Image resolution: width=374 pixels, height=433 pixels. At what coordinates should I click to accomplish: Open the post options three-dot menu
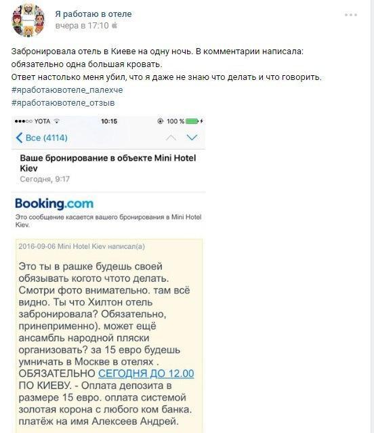point(351,15)
